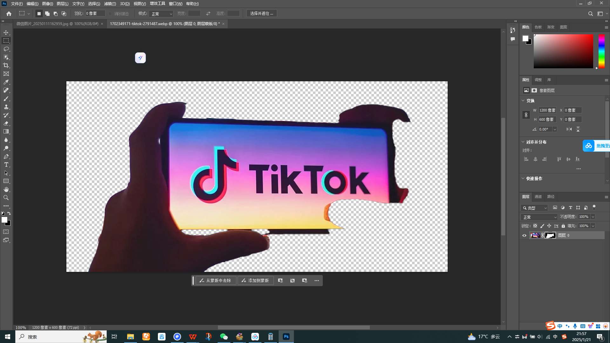Switch to 色板 panel tab
The height and width of the screenshot is (343, 610).
pos(538,27)
